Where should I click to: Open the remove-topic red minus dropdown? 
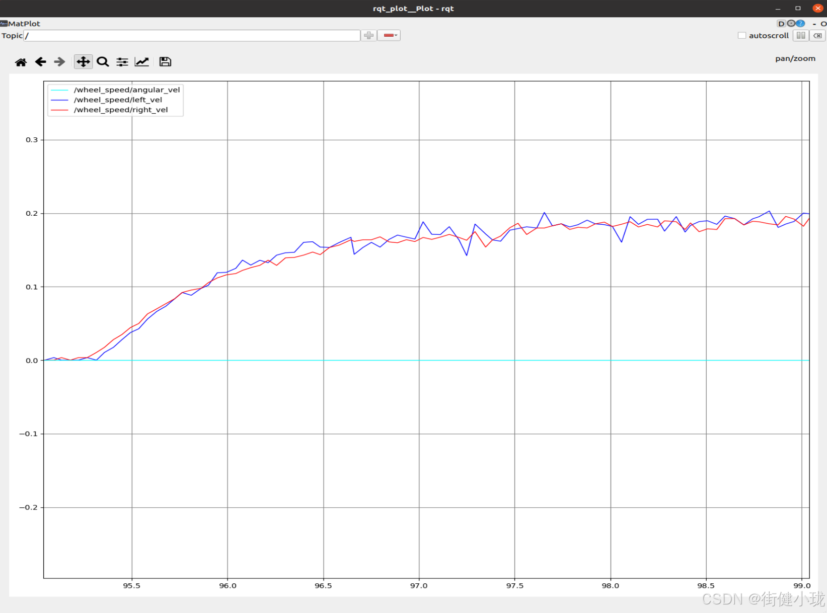tap(389, 35)
